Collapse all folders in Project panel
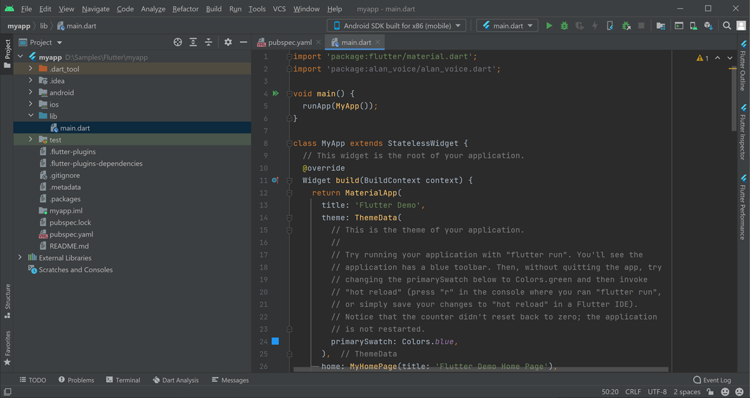Image resolution: width=750 pixels, height=398 pixels. tap(209, 42)
